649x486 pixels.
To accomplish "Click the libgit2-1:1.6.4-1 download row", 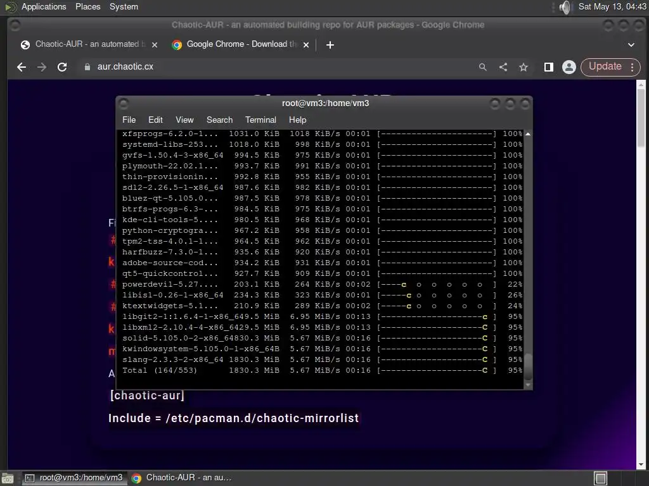I will pos(322,316).
